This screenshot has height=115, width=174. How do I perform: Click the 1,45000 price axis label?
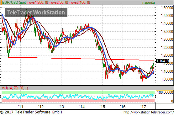(x=167, y=16)
